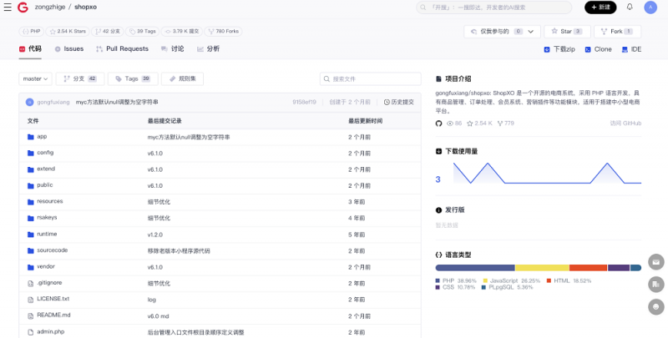This screenshot has height=338, width=668.
Task: Click the GitHub octocat icon
Action: pyautogui.click(x=438, y=124)
